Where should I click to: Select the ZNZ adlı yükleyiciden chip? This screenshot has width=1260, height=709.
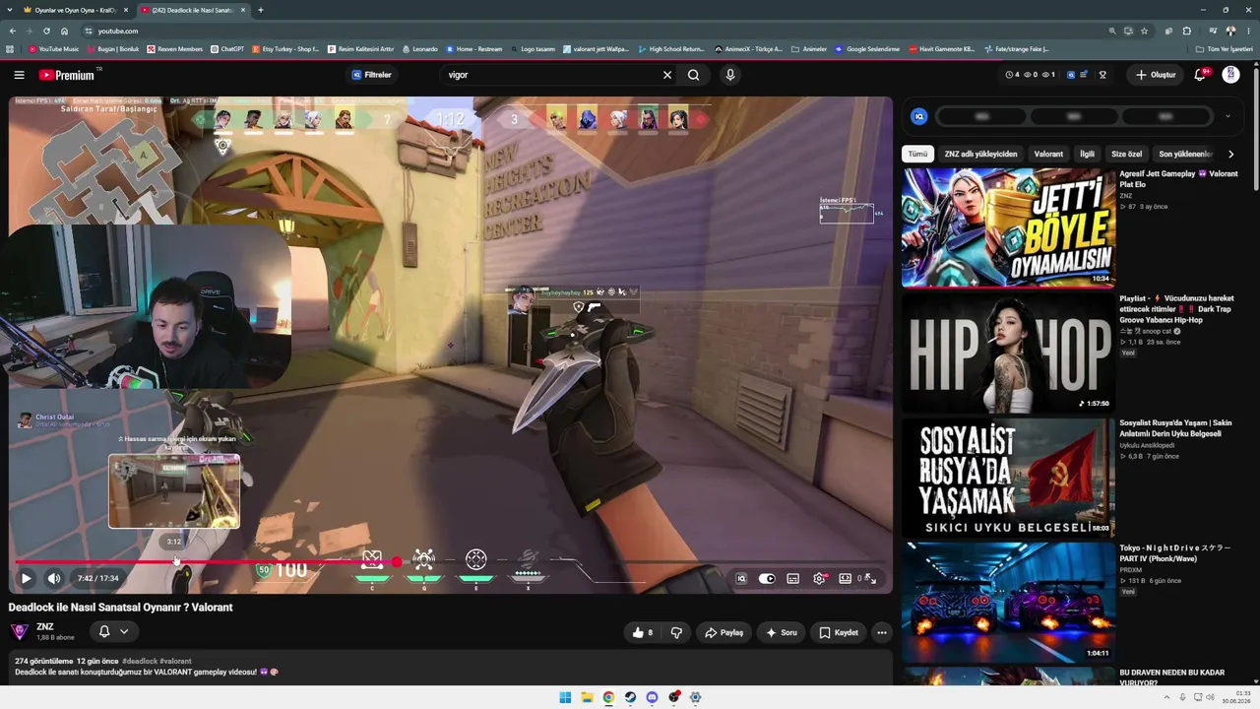click(x=980, y=154)
